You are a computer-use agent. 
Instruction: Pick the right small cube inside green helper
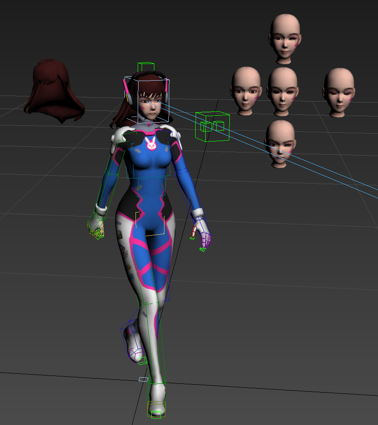pyautogui.click(x=218, y=126)
